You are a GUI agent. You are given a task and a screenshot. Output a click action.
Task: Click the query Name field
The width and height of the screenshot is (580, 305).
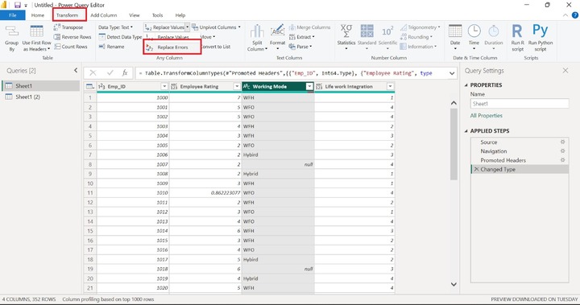point(520,104)
